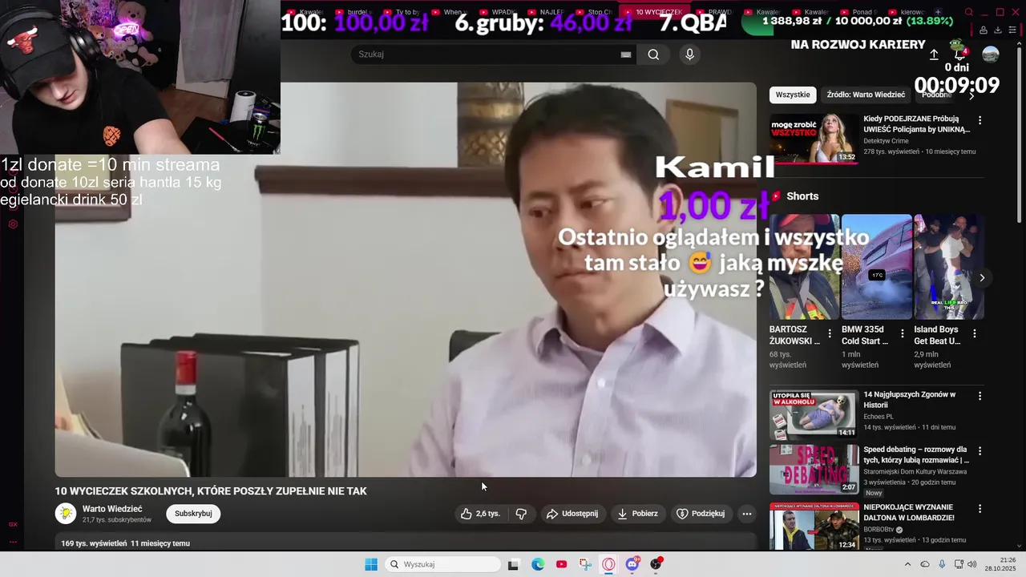1026x577 pixels.
Task: Click the YouTube search magnifier button
Action: coord(653,54)
